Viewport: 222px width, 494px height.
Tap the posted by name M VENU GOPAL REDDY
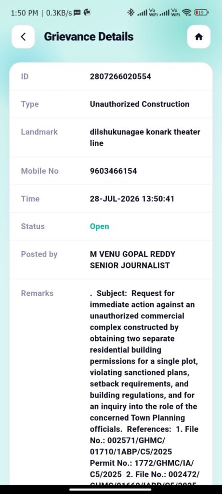click(x=133, y=254)
